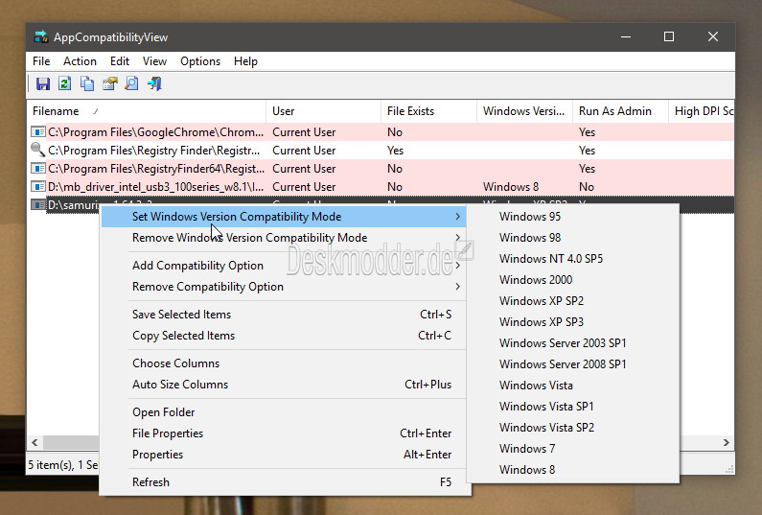Click the horizontal scrollbar right arrow
This screenshot has height=515, width=762.
(x=726, y=442)
